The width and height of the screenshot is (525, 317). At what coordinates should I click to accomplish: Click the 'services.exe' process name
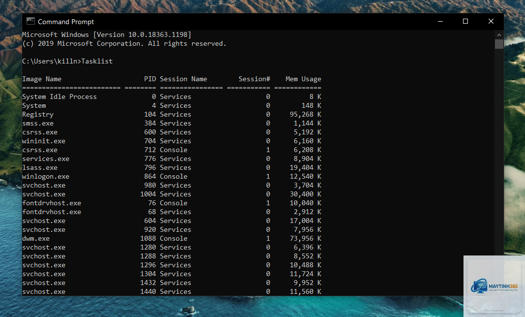coord(46,159)
